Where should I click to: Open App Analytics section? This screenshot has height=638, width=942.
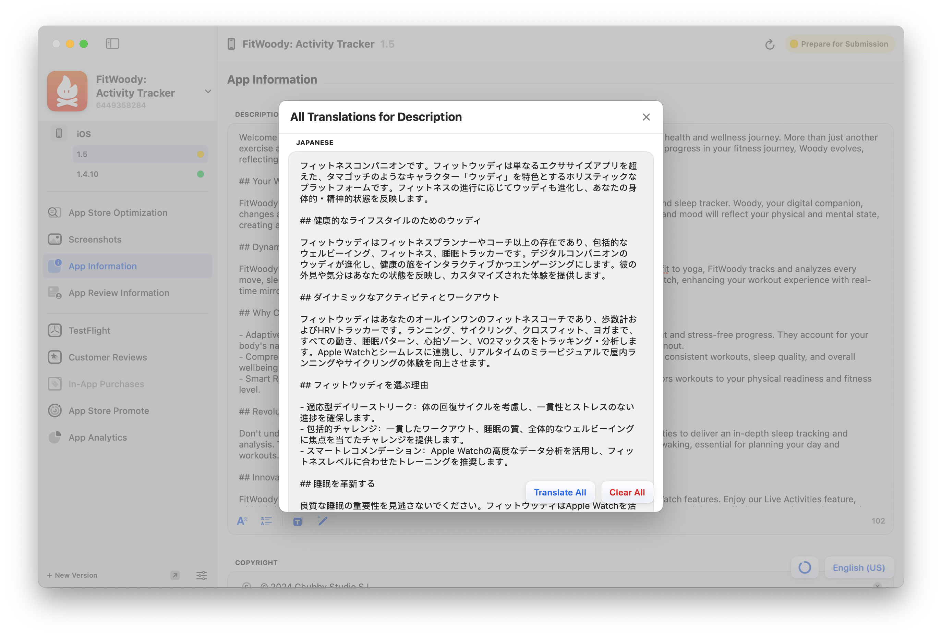(x=97, y=437)
